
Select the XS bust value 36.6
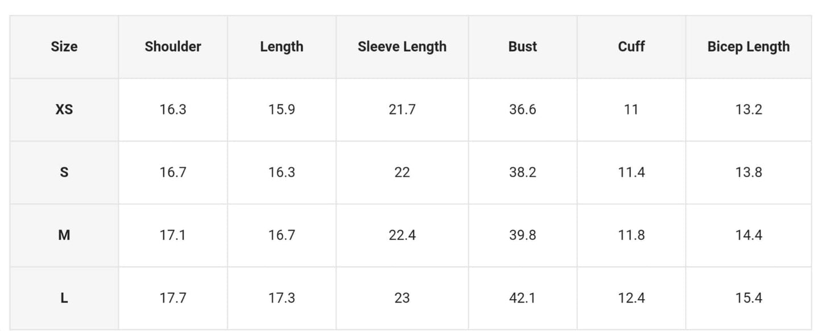tap(523, 110)
